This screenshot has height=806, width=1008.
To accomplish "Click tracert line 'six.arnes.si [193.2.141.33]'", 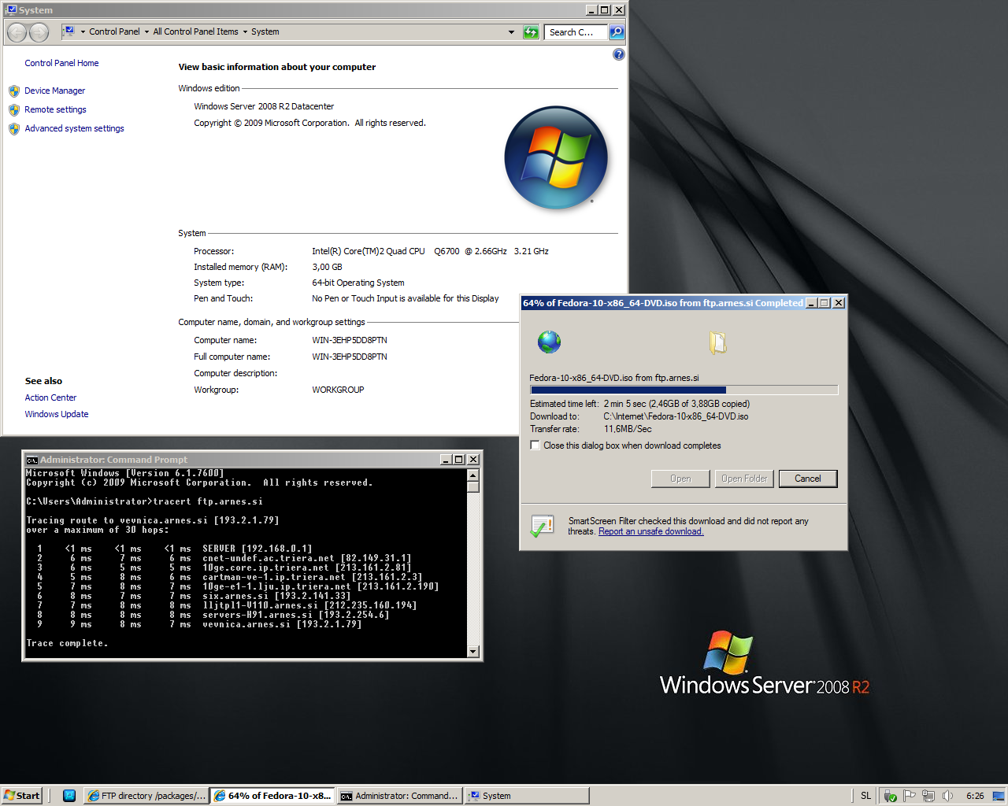I will tap(276, 597).
